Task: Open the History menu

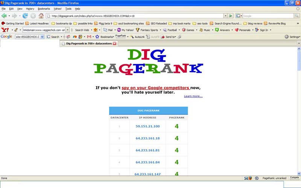Action: [x=30, y=9]
